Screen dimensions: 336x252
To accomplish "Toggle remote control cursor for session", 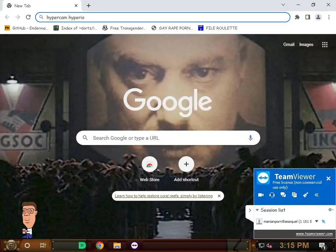I will click(324, 221).
